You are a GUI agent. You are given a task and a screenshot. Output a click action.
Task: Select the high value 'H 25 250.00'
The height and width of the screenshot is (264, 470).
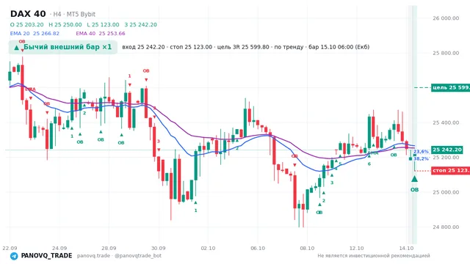pos(65,24)
